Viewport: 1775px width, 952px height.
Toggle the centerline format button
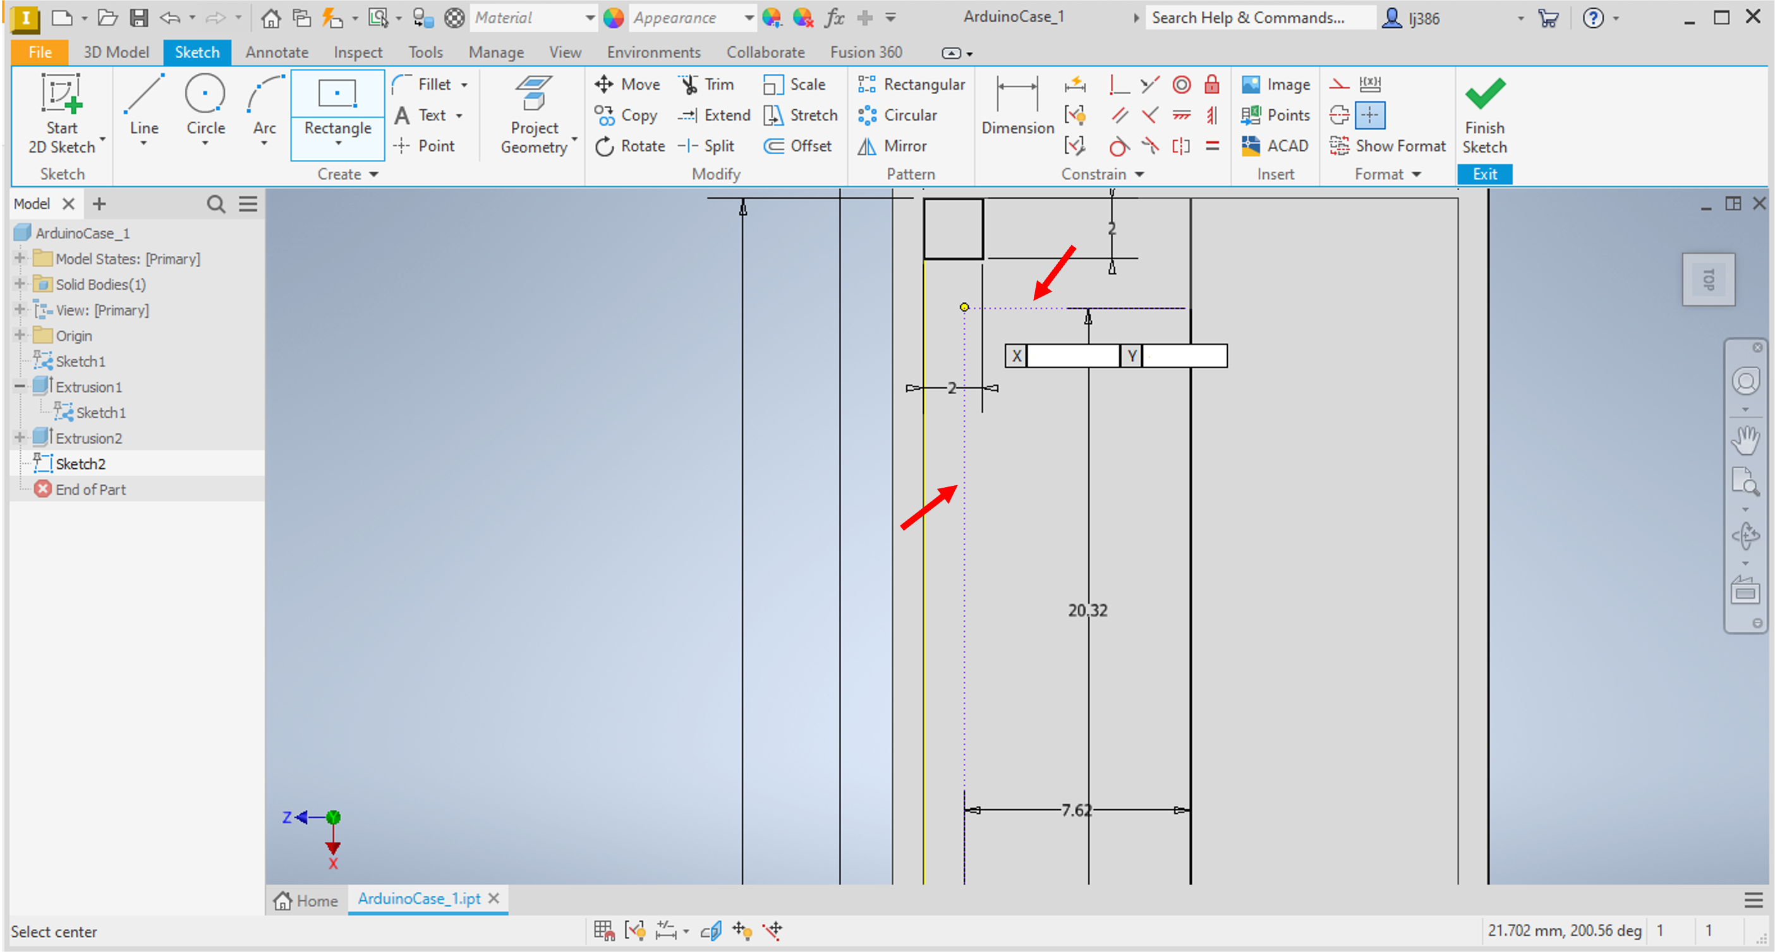pyautogui.click(x=1339, y=115)
